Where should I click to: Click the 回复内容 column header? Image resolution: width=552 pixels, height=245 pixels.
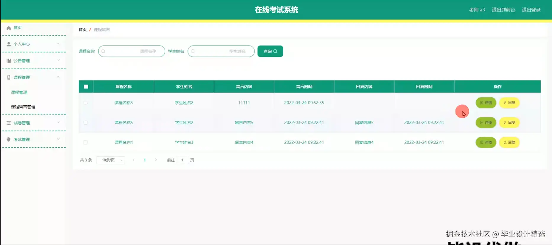364,87
